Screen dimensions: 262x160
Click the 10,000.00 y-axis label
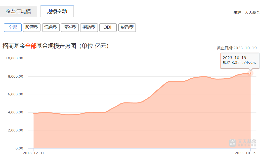pos(15,58)
